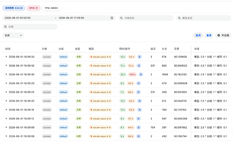The image size is (233, 142).
Task: Focus the 分组 search field
Action: pyautogui.click(x=30, y=27)
